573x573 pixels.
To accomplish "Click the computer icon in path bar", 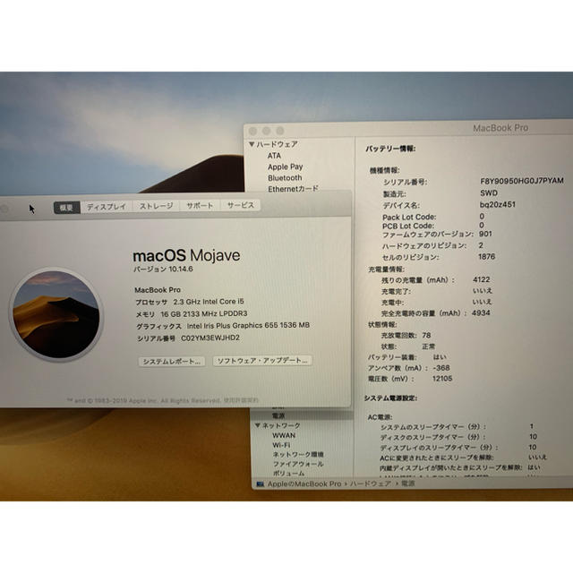I will [x=261, y=484].
